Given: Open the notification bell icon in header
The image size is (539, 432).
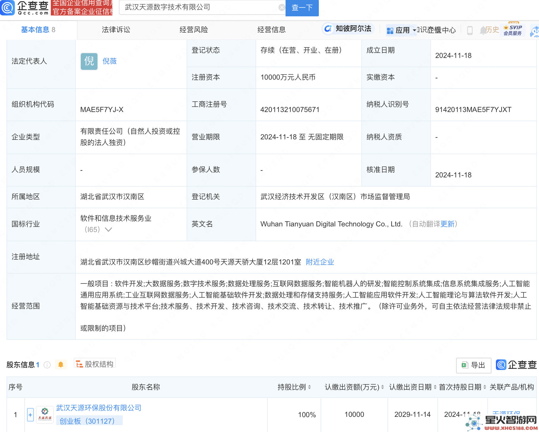Looking at the screenshot, I should [x=483, y=30].
